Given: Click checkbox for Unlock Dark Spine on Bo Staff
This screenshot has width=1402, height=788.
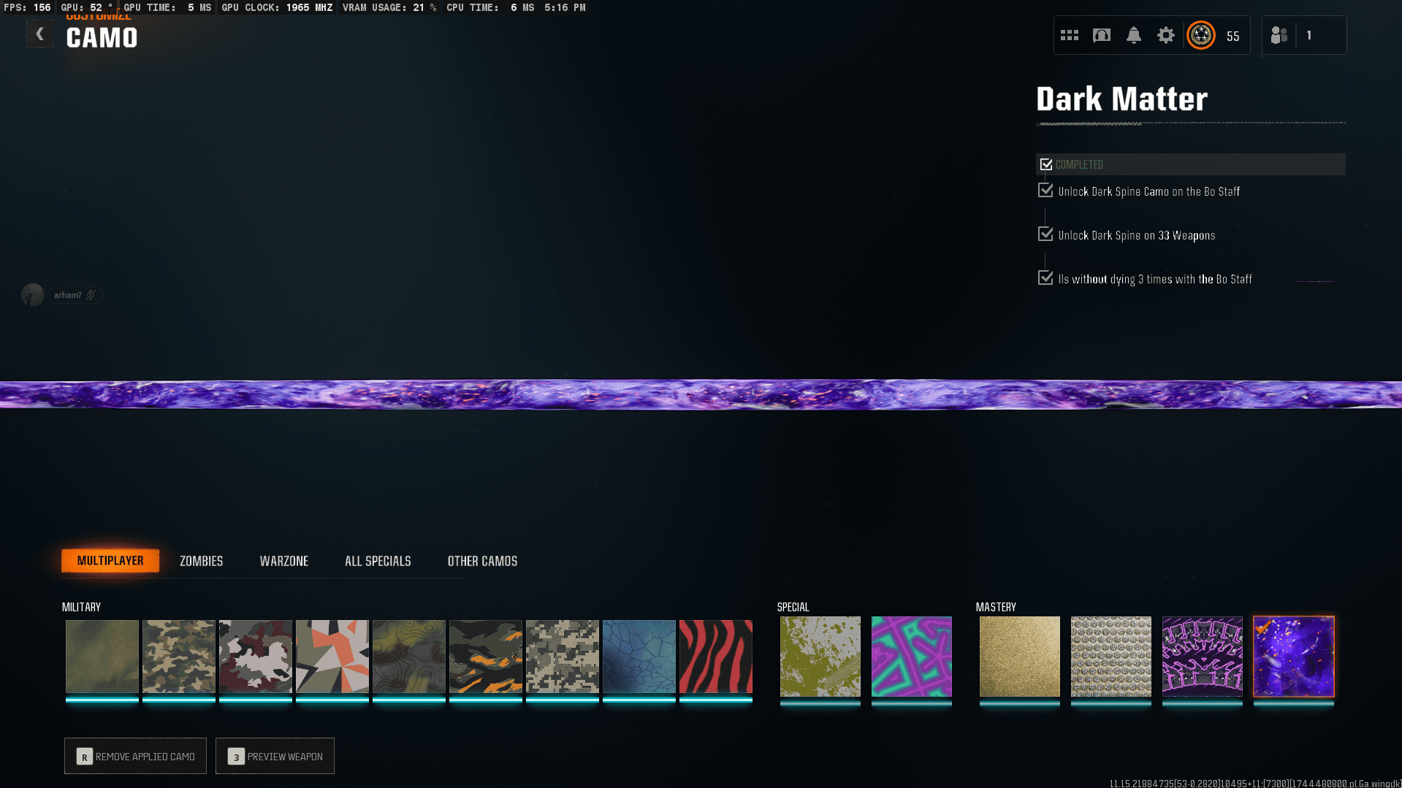Looking at the screenshot, I should tap(1045, 191).
